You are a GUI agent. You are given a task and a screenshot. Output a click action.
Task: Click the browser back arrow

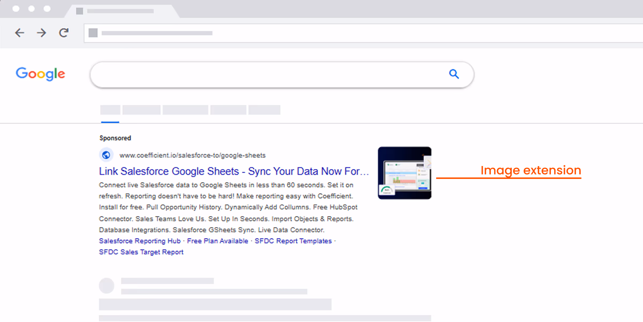pyautogui.click(x=20, y=33)
